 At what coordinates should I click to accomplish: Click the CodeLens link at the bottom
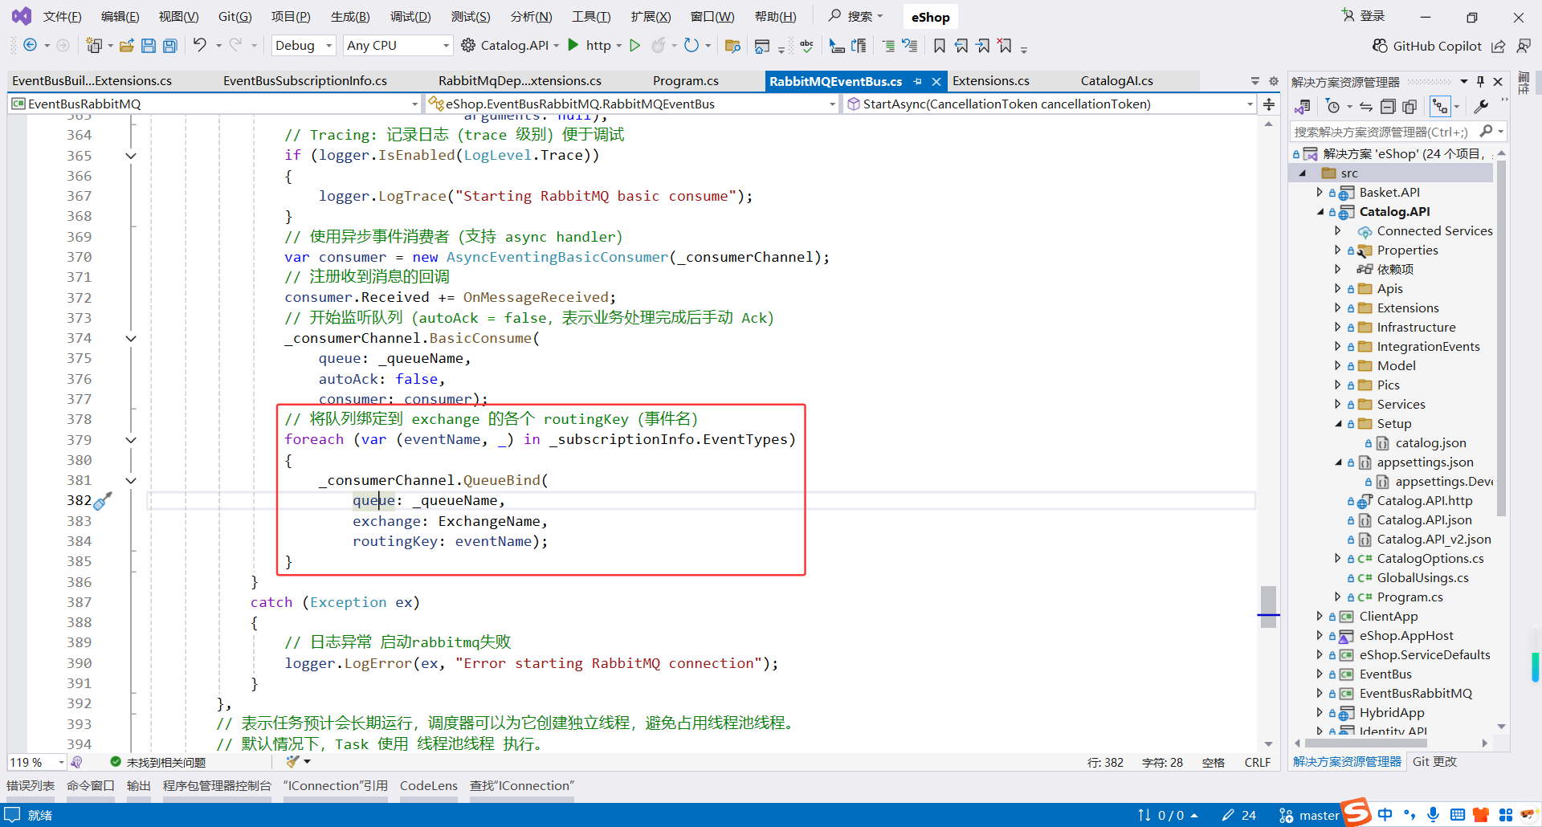click(428, 785)
